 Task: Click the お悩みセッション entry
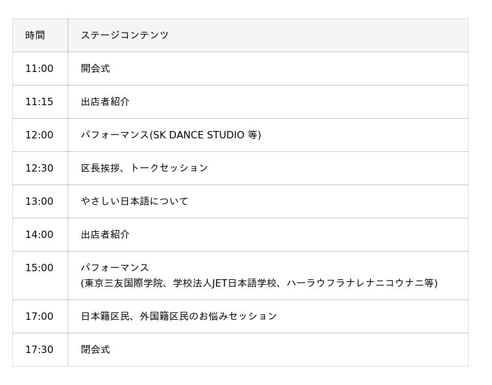tap(179, 317)
